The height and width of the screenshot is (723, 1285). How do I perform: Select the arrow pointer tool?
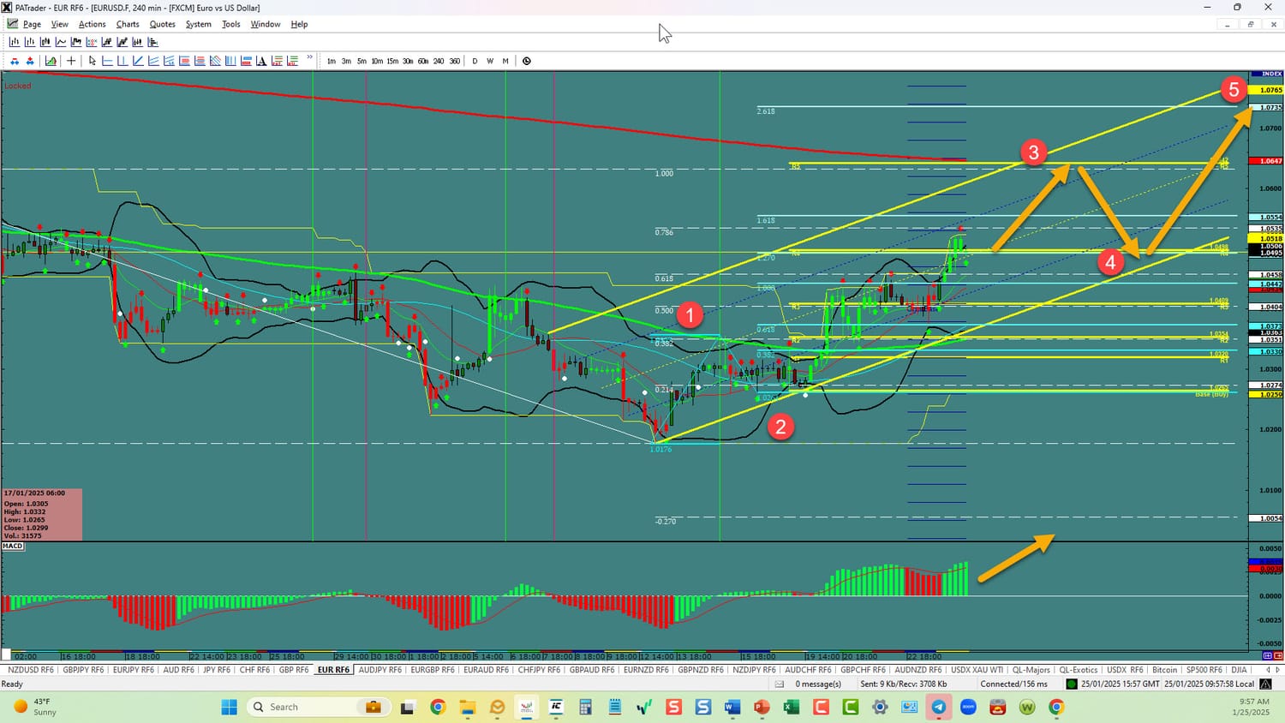coord(93,61)
